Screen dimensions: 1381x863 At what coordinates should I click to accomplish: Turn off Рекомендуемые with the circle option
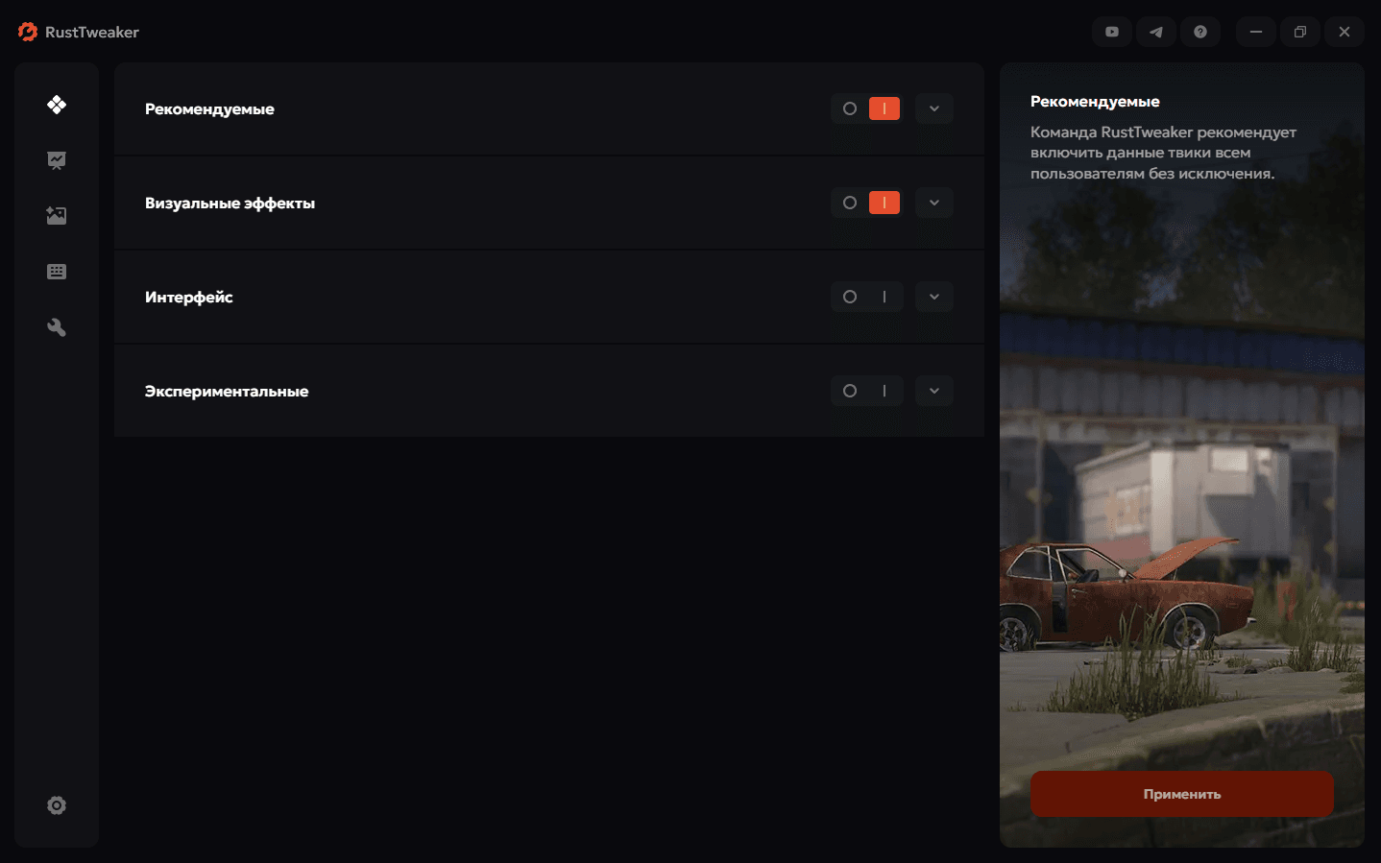tap(850, 108)
